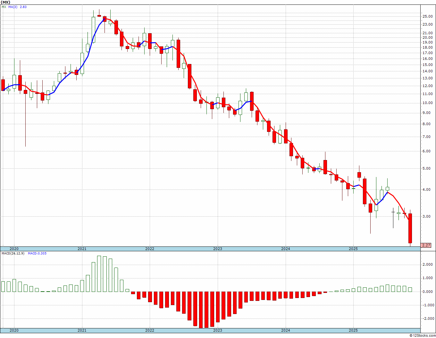
Task: Select the 15.00 price axis label
Action: pos(427,65)
